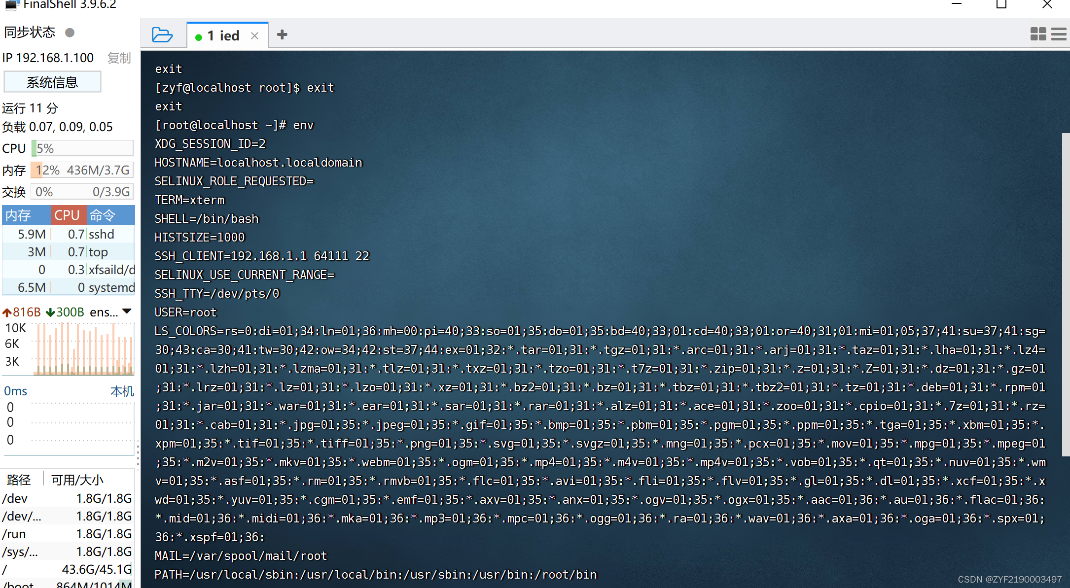Viewport: 1070px width, 588px height.
Task: Click the CPU usage bar
Action: [x=82, y=148]
